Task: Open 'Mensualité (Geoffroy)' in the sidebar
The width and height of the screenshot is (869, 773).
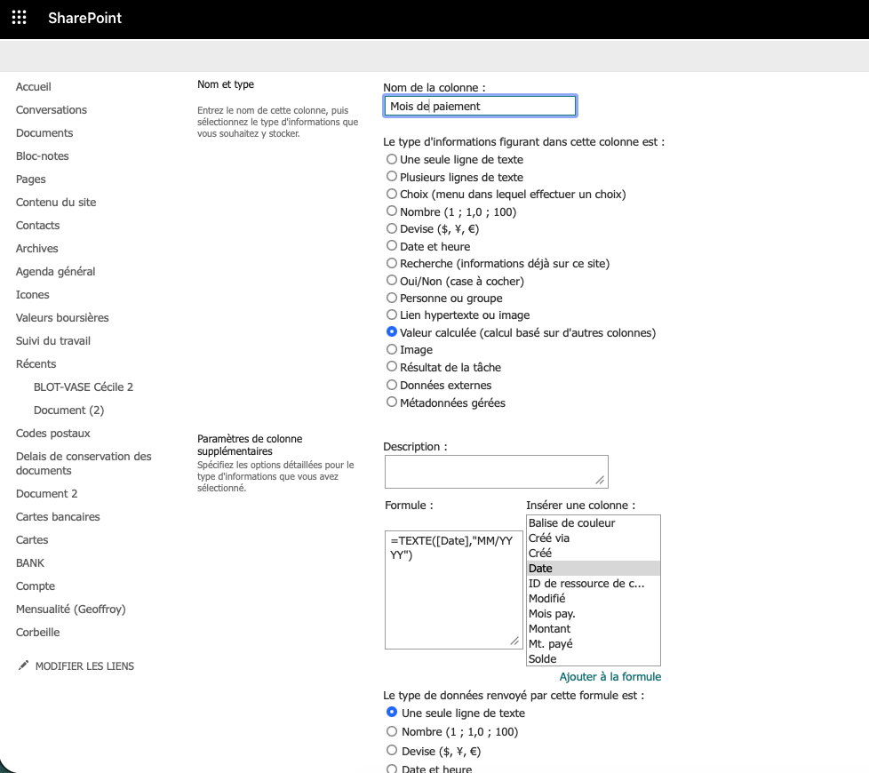Action: (71, 609)
